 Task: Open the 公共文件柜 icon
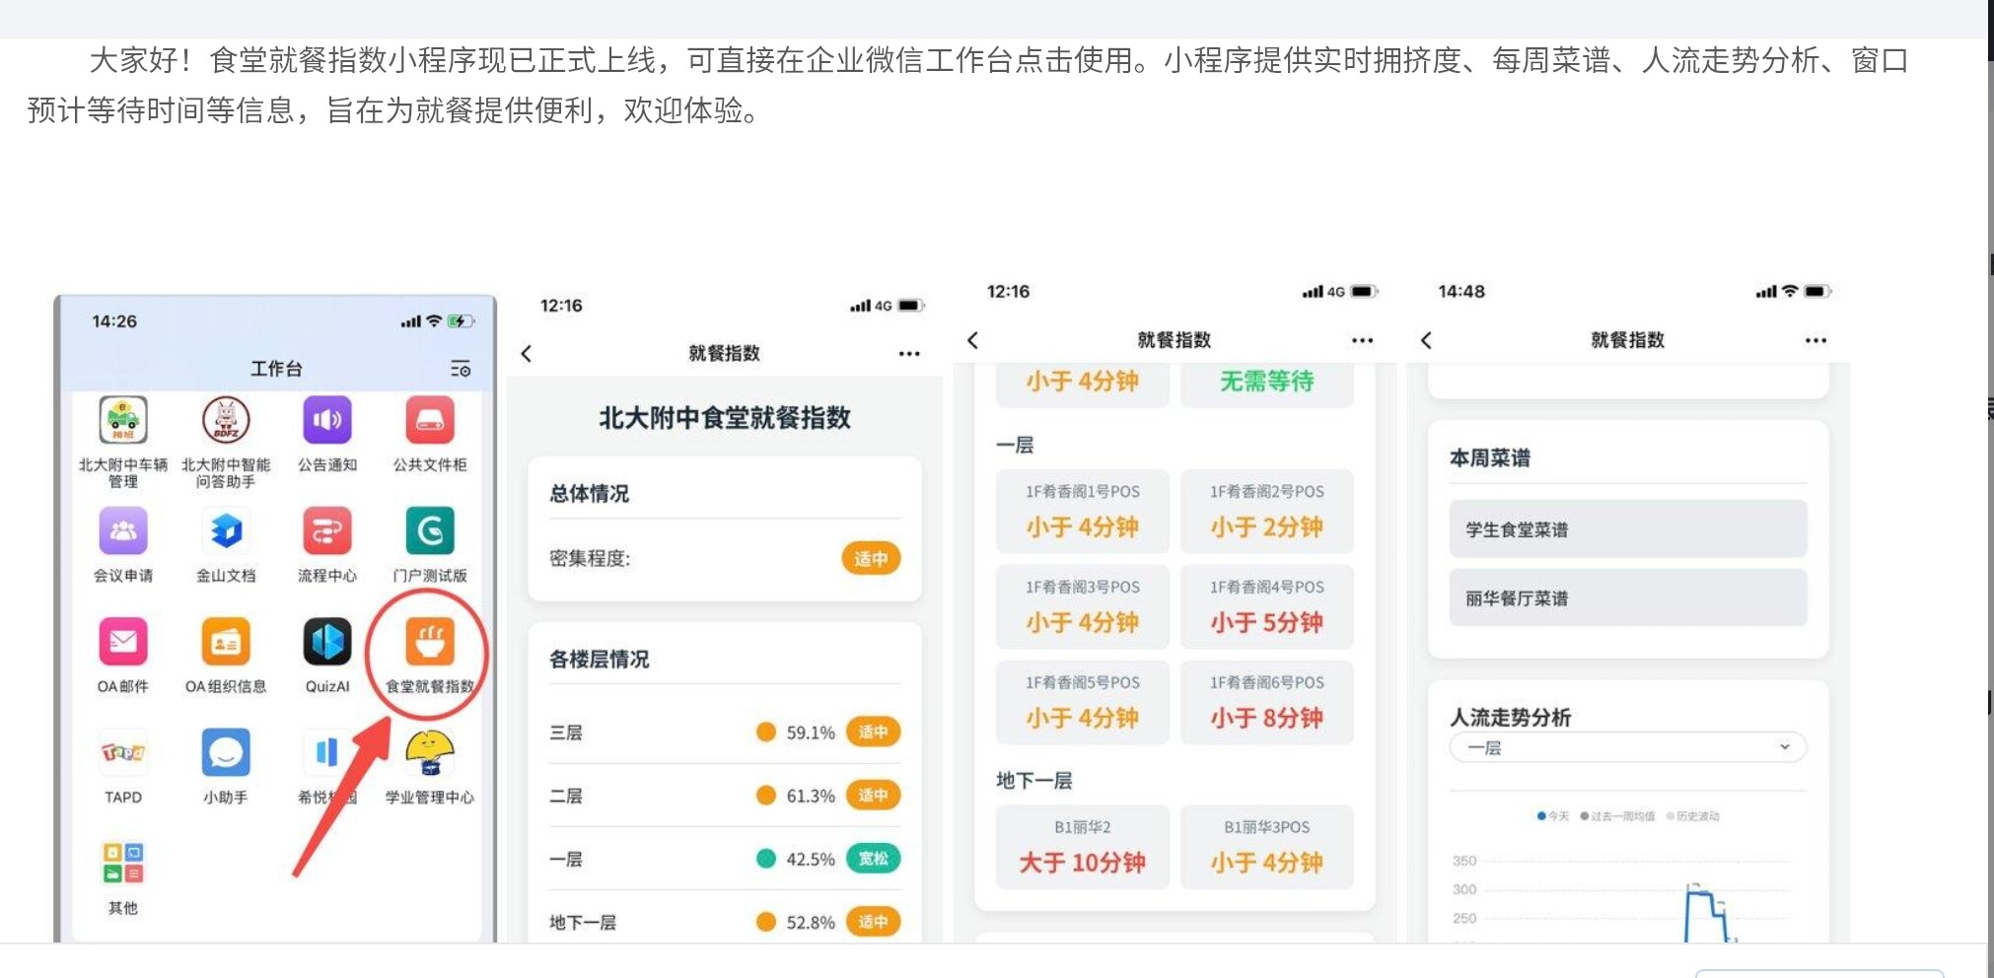pyautogui.click(x=429, y=422)
